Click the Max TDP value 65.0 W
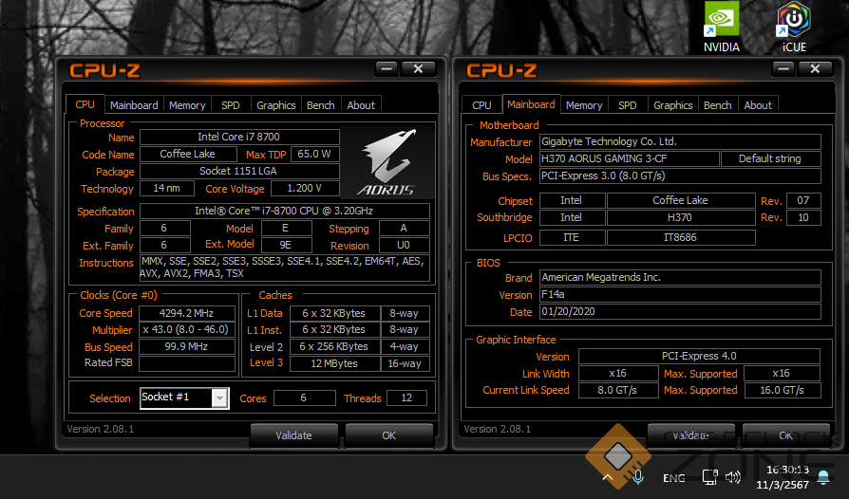Image resolution: width=849 pixels, height=499 pixels. (314, 154)
